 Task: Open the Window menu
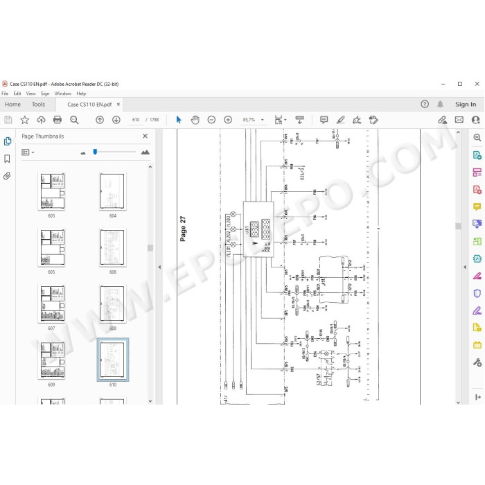tap(63, 94)
